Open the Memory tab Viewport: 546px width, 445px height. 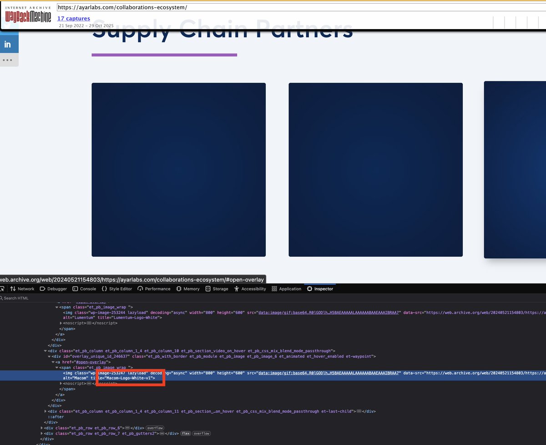click(x=188, y=289)
